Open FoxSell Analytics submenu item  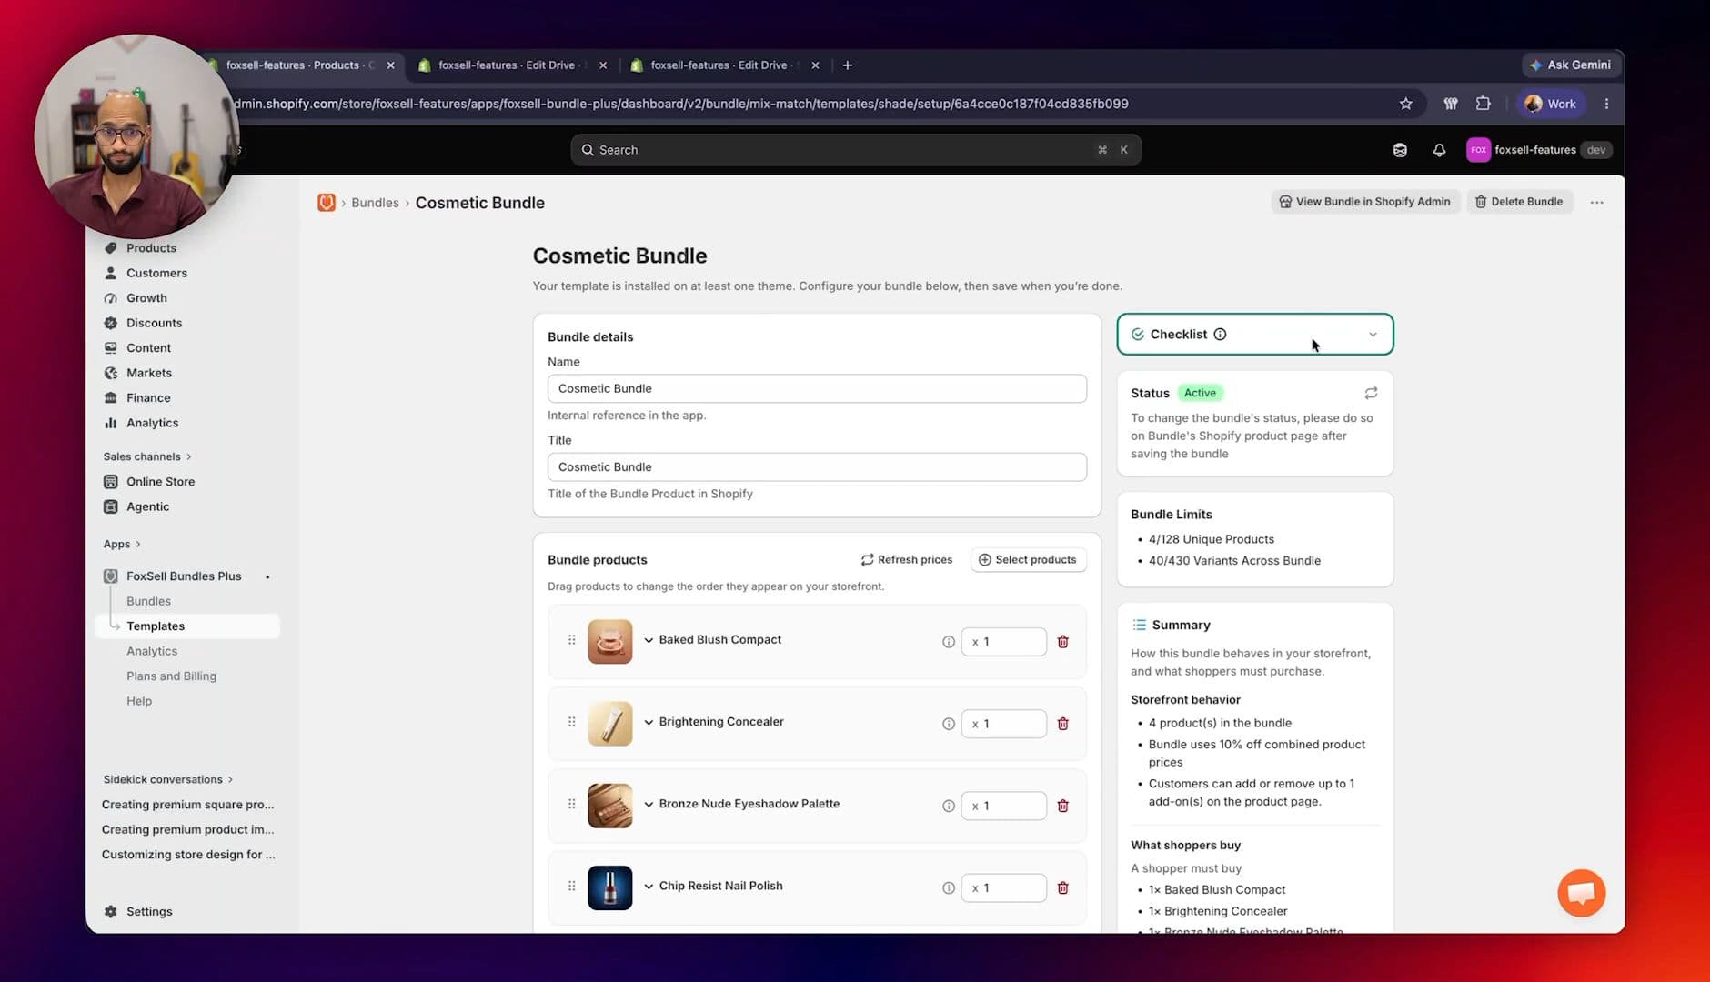point(152,651)
